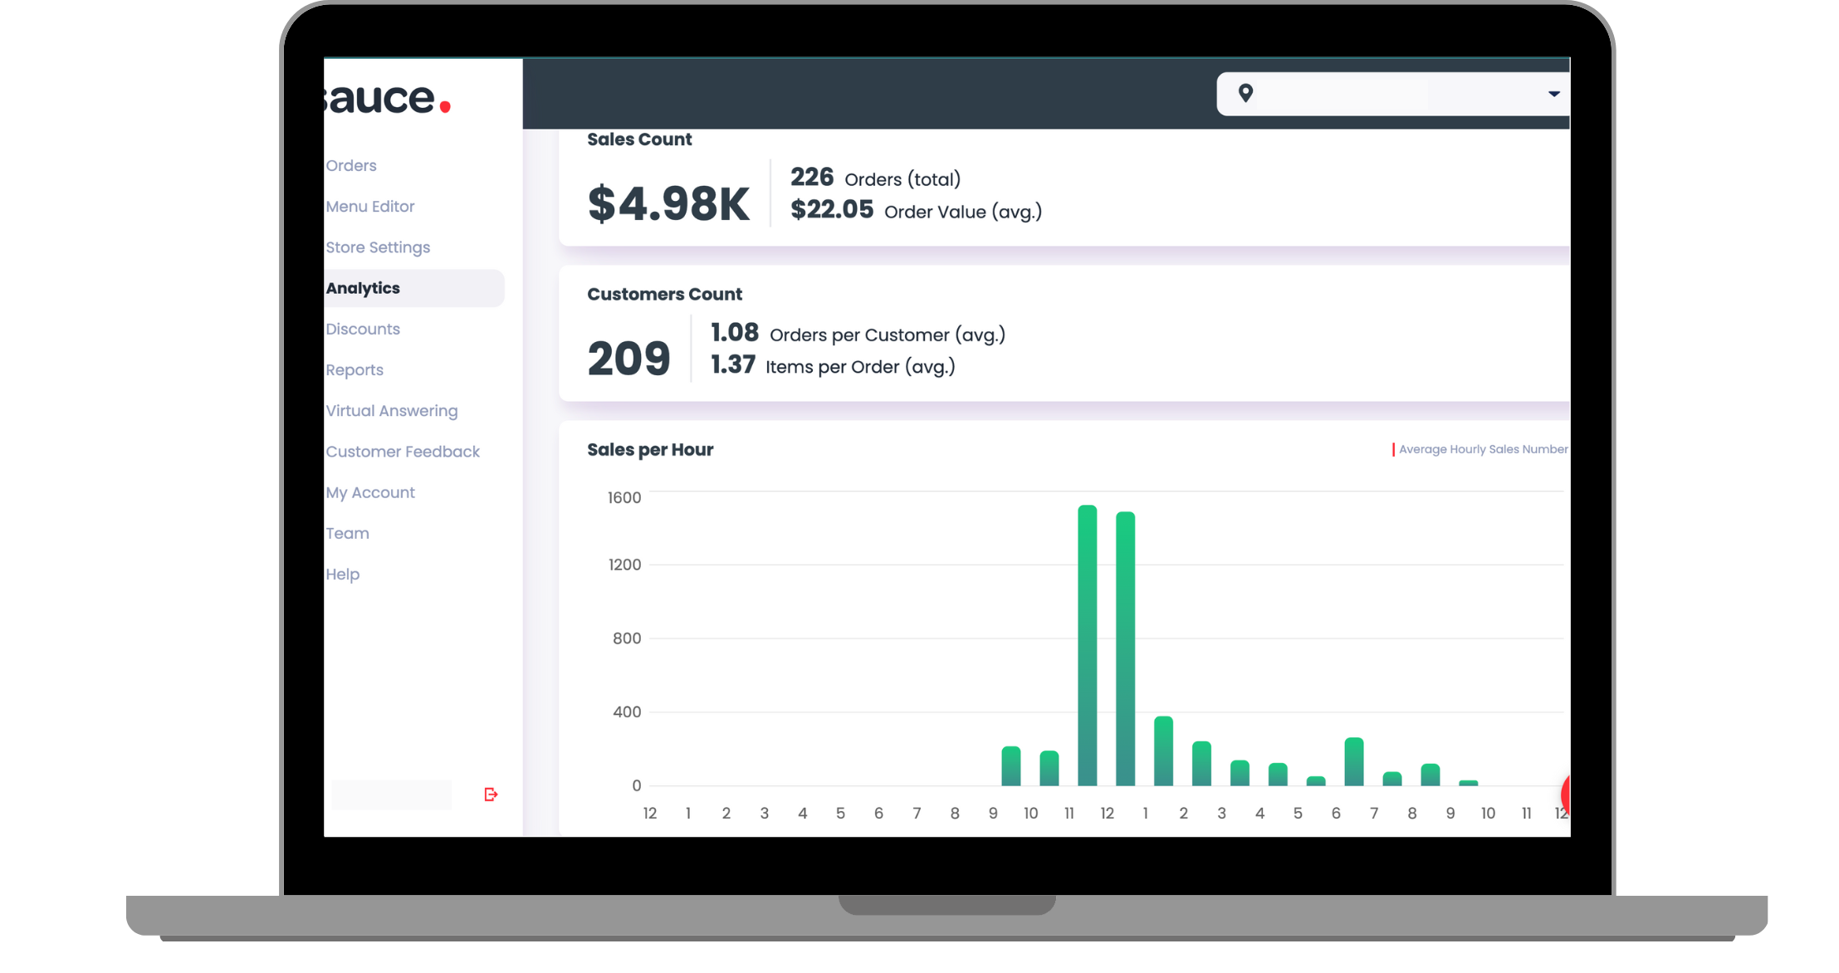Click the location pin icon in top bar
Image resolution: width=1839 pixels, height=973 pixels.
click(1245, 94)
